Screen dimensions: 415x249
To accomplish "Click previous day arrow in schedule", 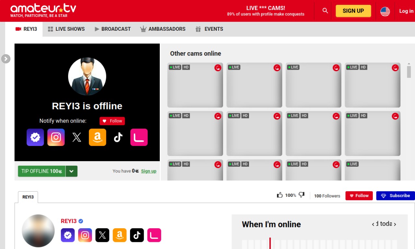I will click(373, 224).
